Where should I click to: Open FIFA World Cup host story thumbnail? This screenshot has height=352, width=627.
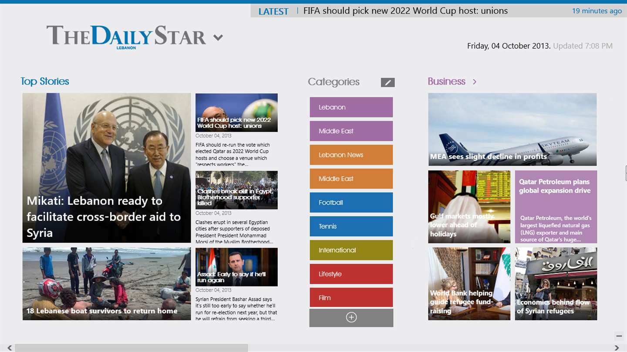[x=236, y=113]
